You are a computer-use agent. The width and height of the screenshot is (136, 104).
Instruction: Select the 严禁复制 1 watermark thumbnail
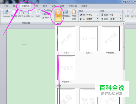click(x=111, y=39)
